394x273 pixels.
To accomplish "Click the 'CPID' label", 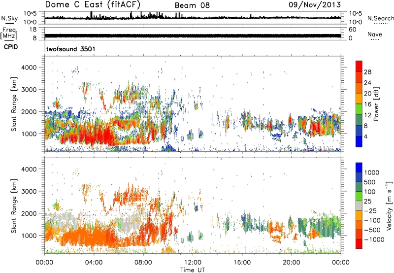I will pyautogui.click(x=11, y=47).
